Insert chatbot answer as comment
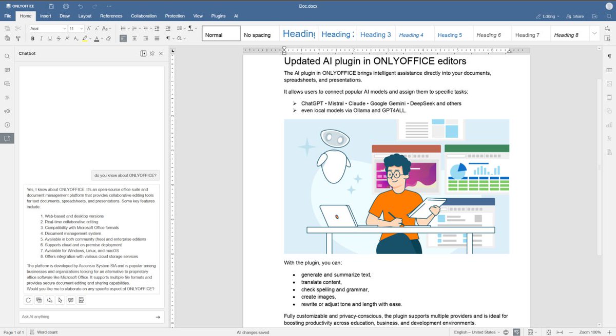The image size is (616, 336). pyautogui.click(x=71, y=301)
